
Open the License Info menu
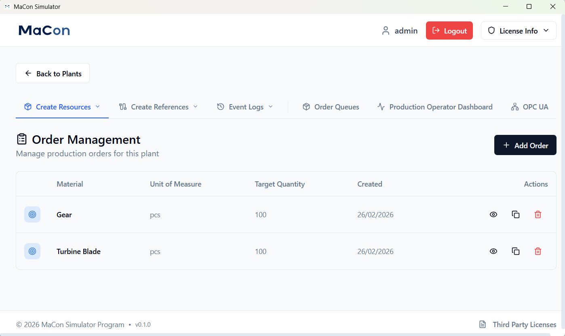519,30
